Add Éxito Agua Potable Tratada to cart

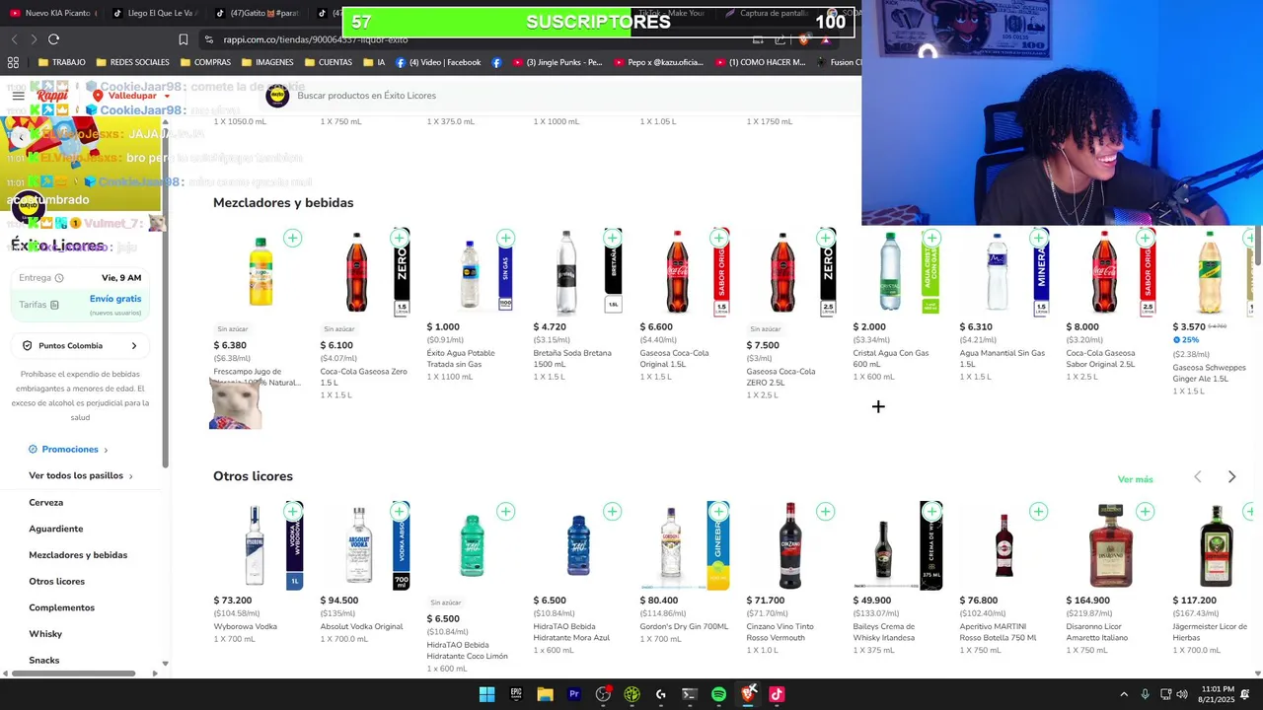coord(505,238)
